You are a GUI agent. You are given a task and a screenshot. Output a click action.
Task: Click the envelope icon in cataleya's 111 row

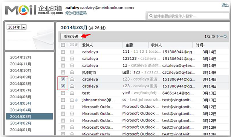72,52
